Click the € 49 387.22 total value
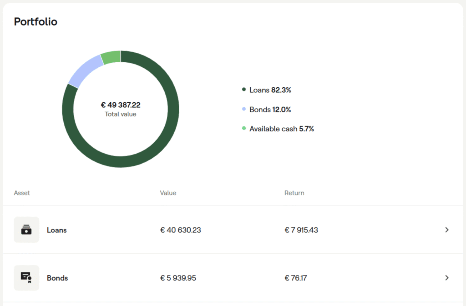 click(121, 105)
